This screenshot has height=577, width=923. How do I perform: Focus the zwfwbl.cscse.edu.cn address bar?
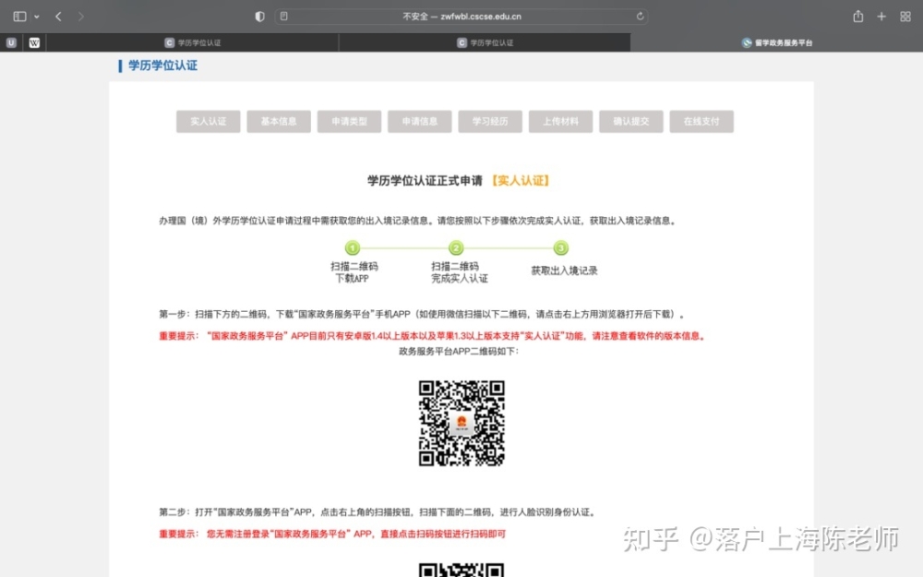[461, 17]
